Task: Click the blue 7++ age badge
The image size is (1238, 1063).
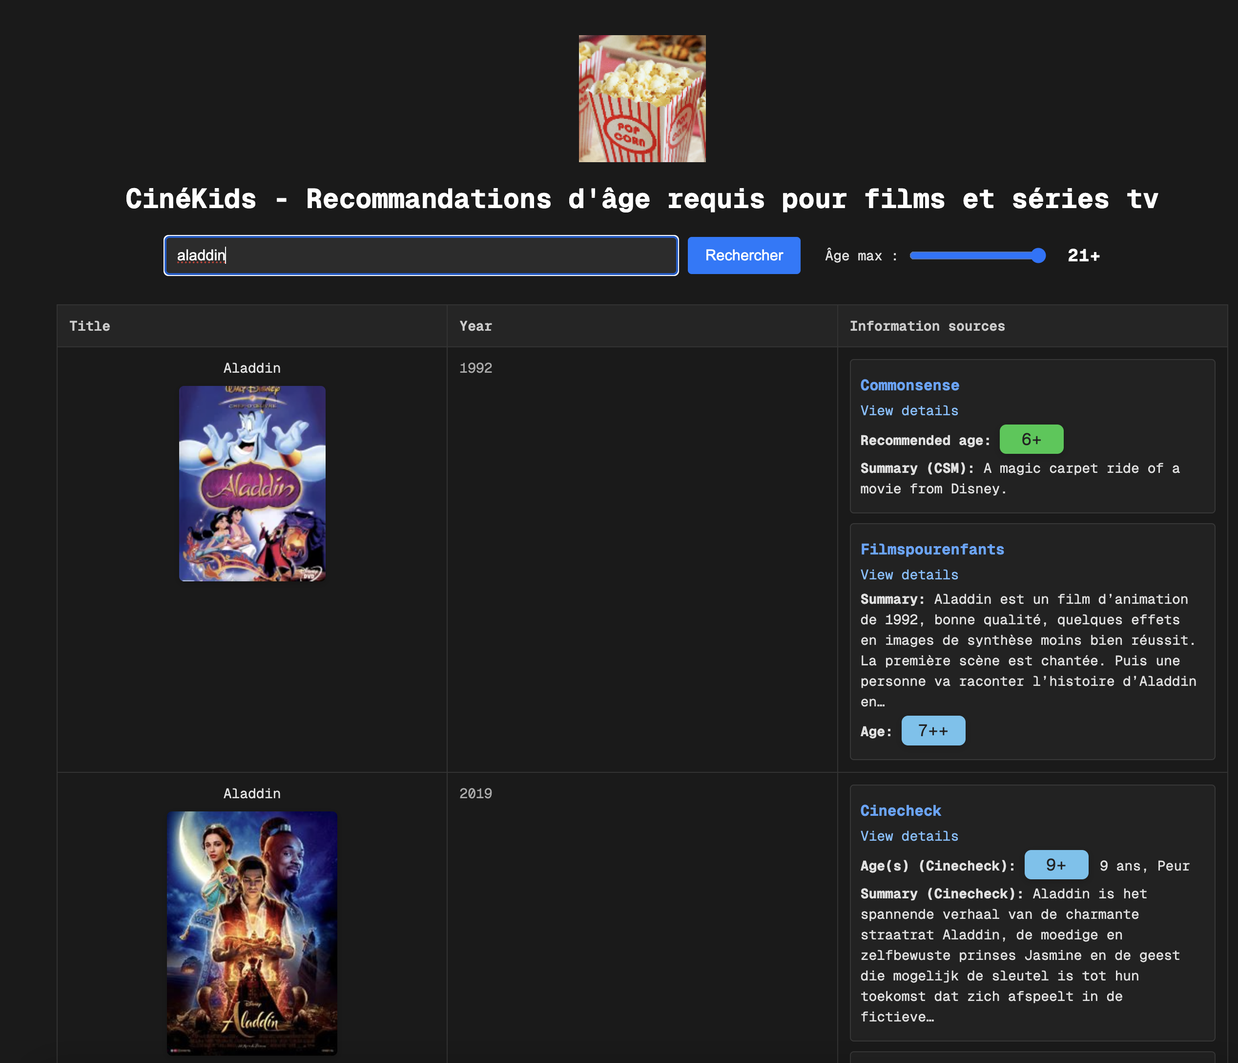Action: [933, 731]
